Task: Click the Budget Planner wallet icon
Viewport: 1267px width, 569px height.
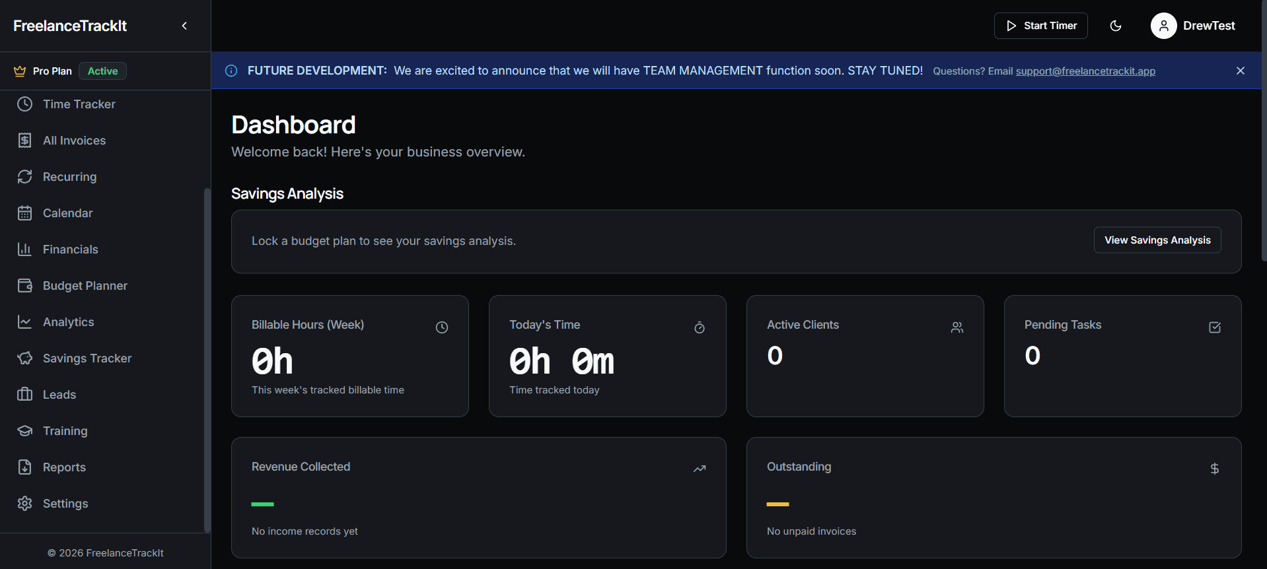Action: [24, 286]
